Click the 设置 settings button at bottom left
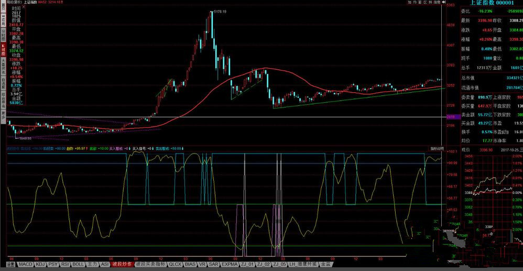 coord(10,264)
